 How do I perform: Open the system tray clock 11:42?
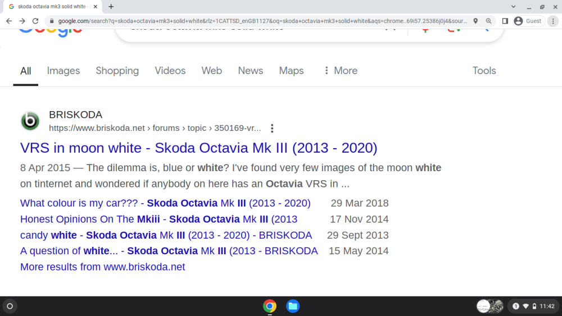547,306
